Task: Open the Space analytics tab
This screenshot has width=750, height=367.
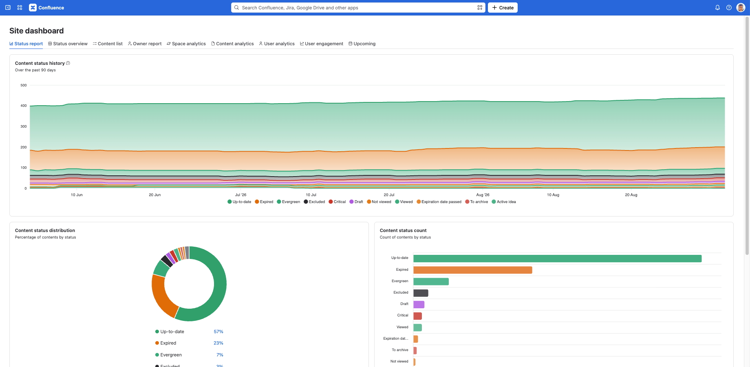Action: click(x=186, y=44)
